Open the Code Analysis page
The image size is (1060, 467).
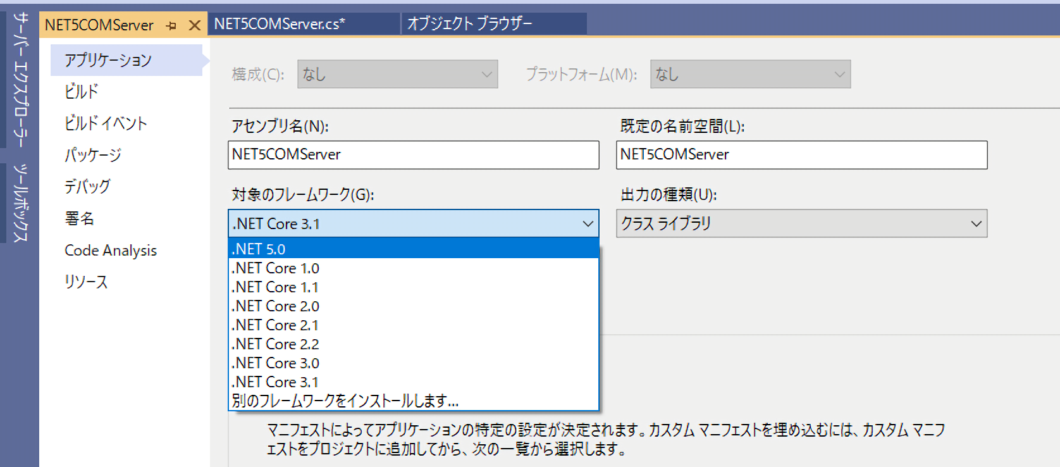pos(111,251)
